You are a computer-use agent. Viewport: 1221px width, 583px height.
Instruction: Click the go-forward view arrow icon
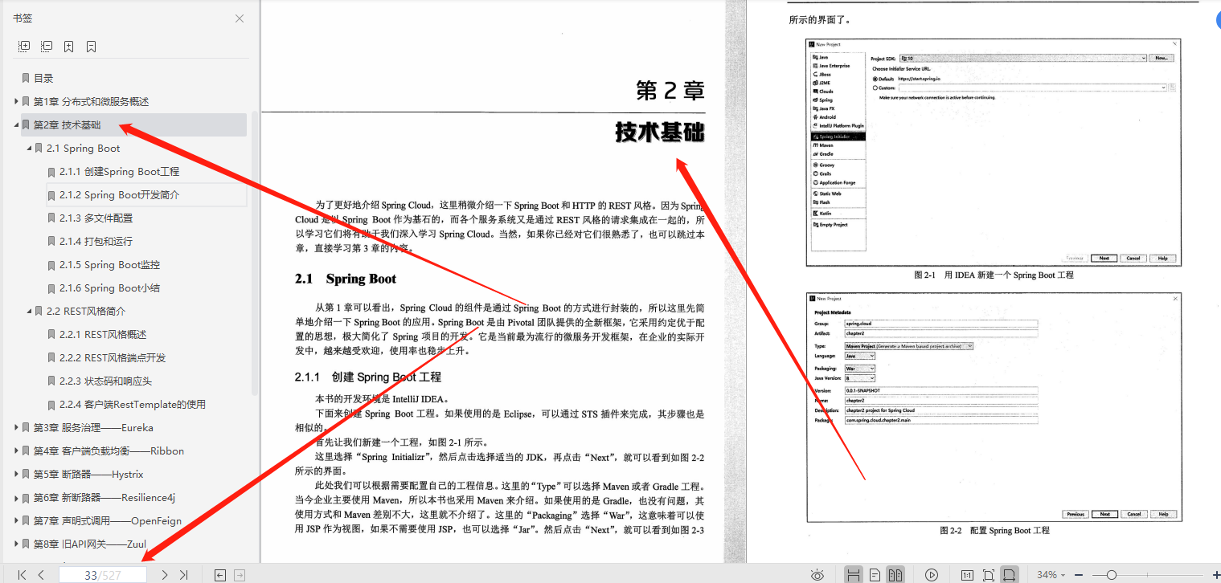pyautogui.click(x=240, y=575)
